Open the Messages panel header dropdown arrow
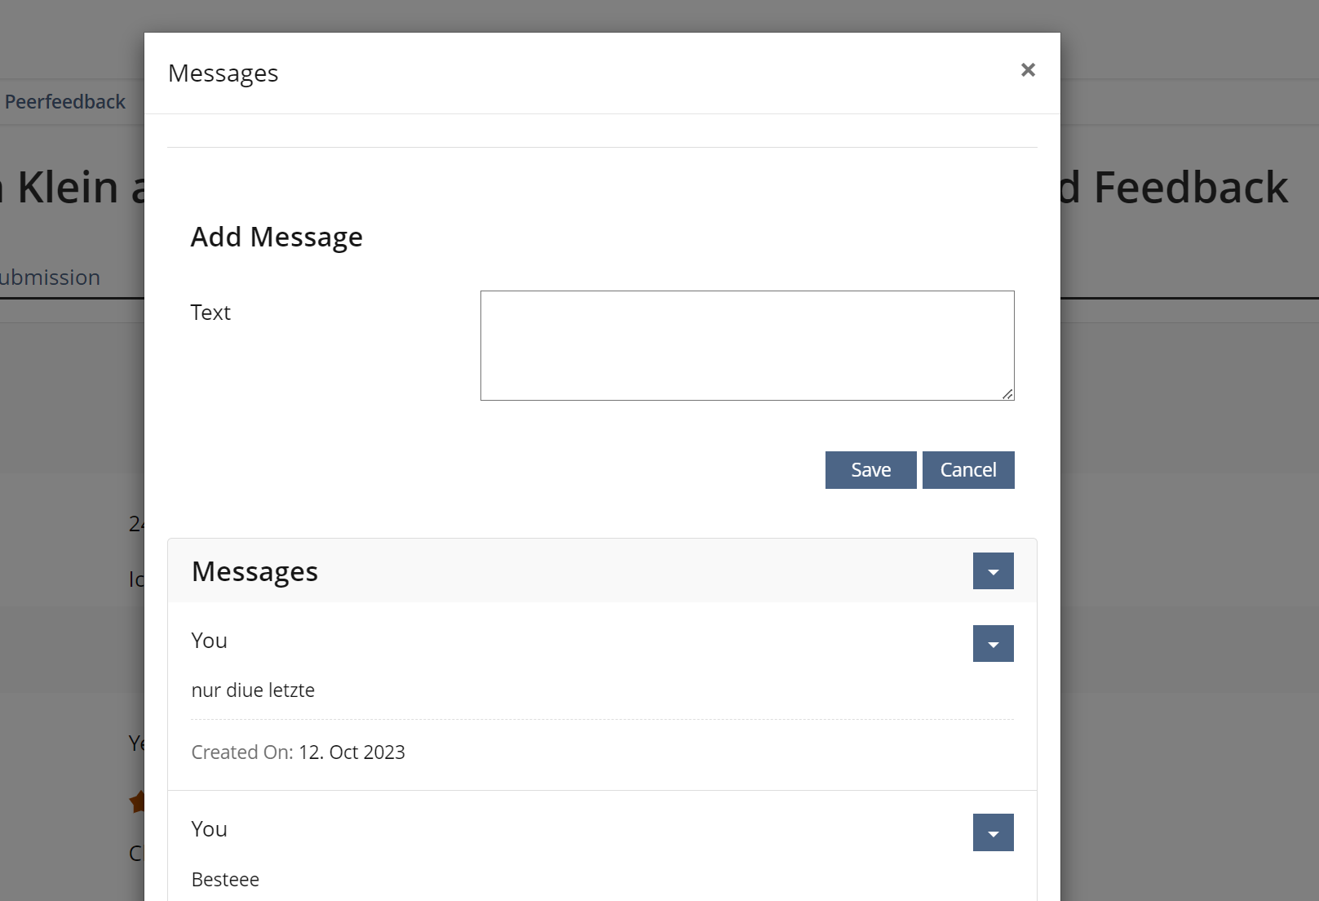1319x901 pixels. coord(993,571)
